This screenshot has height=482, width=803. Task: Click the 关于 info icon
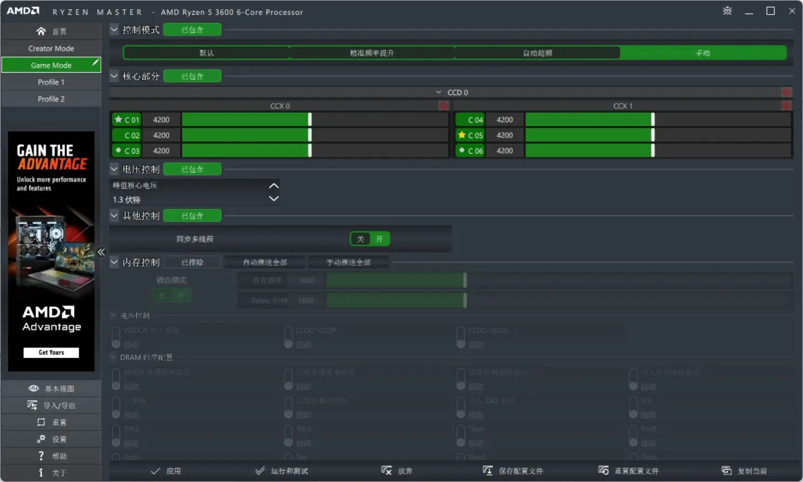coord(41,473)
